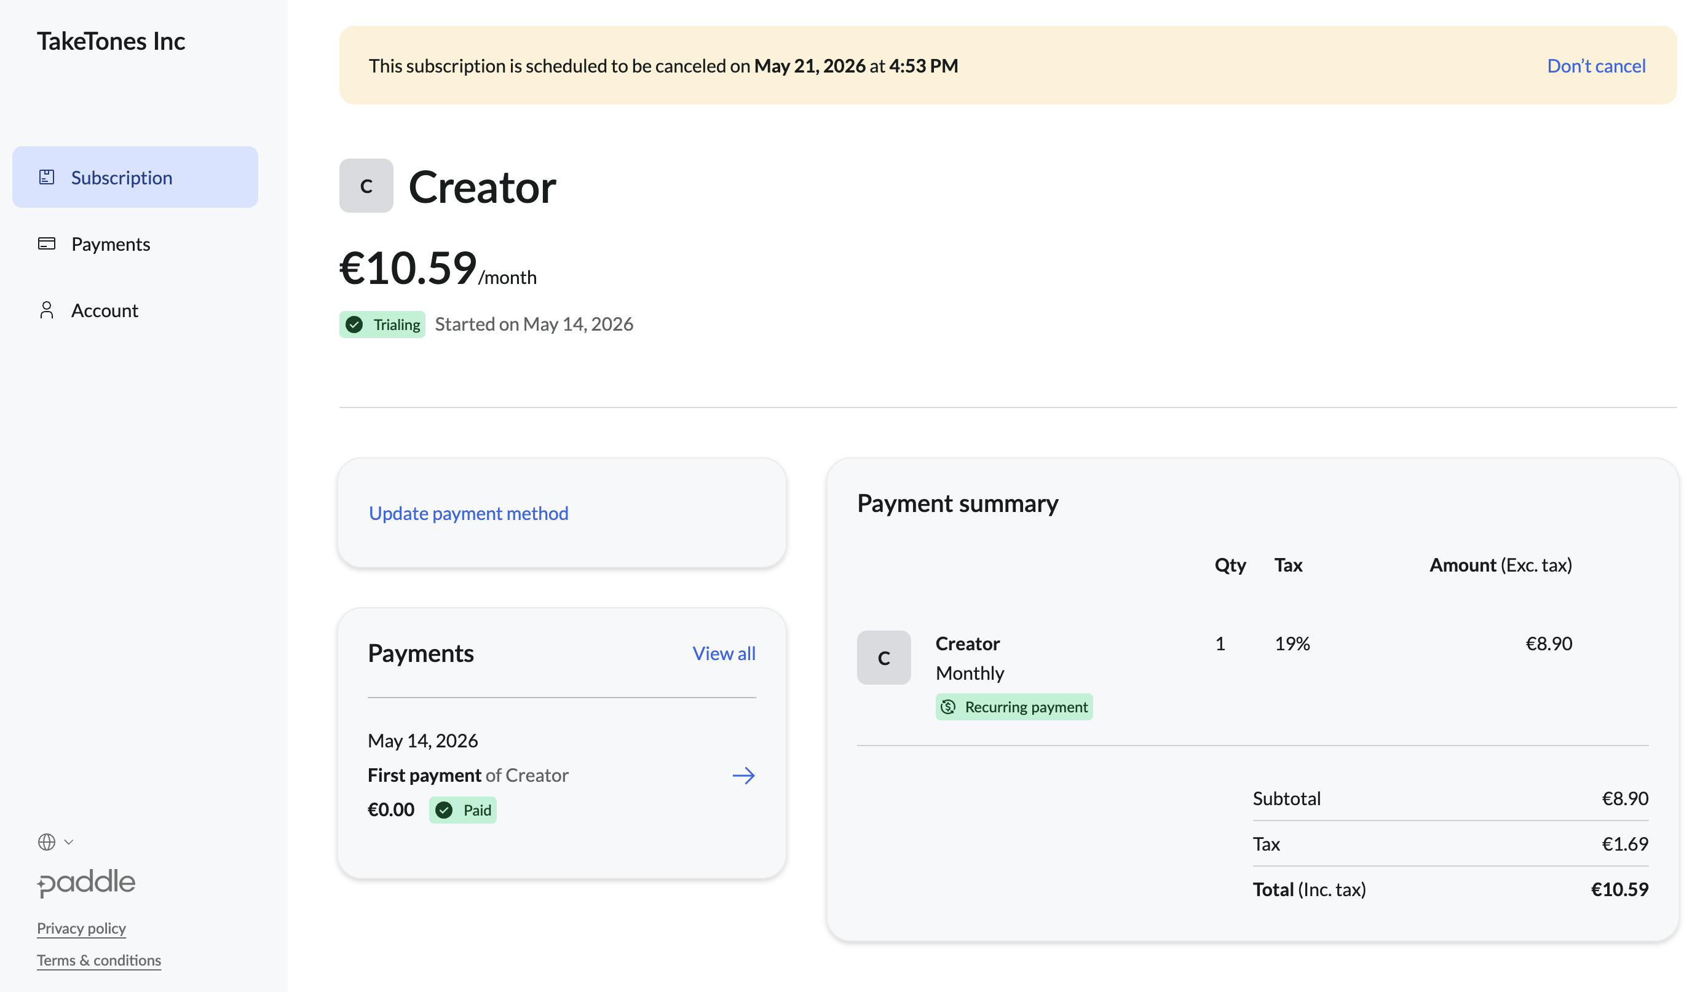The height and width of the screenshot is (992, 1692).
Task: Expand the language selector chevron
Action: pyautogui.click(x=68, y=841)
